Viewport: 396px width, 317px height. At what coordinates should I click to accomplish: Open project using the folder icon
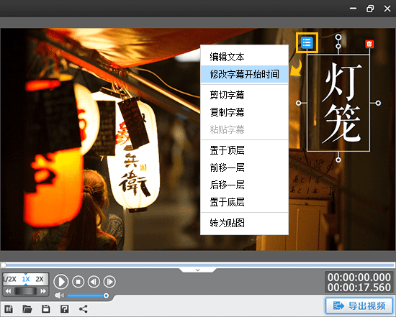[x=27, y=308]
